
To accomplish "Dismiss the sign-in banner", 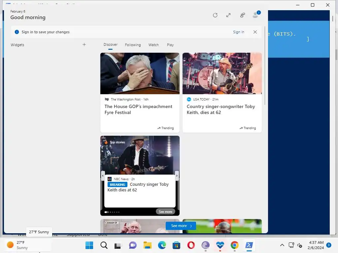I will coord(255,32).
